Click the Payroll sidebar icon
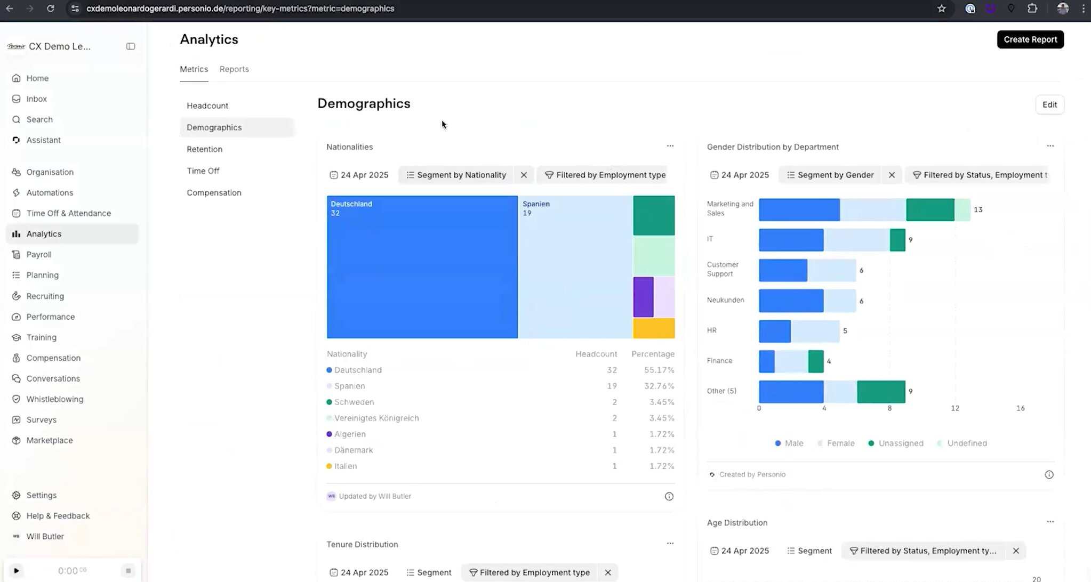This screenshot has width=1091, height=582. tap(16, 254)
